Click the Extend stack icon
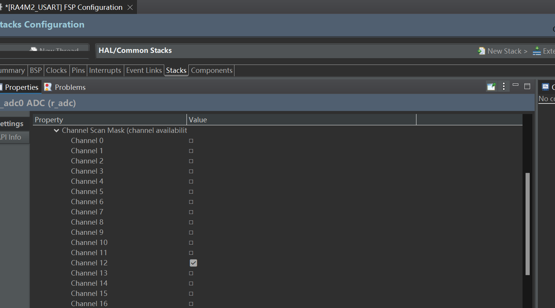 536,51
